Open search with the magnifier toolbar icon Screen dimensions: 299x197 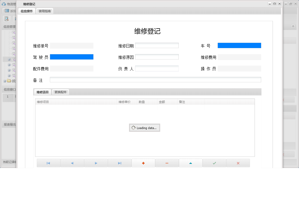coord(6,19)
